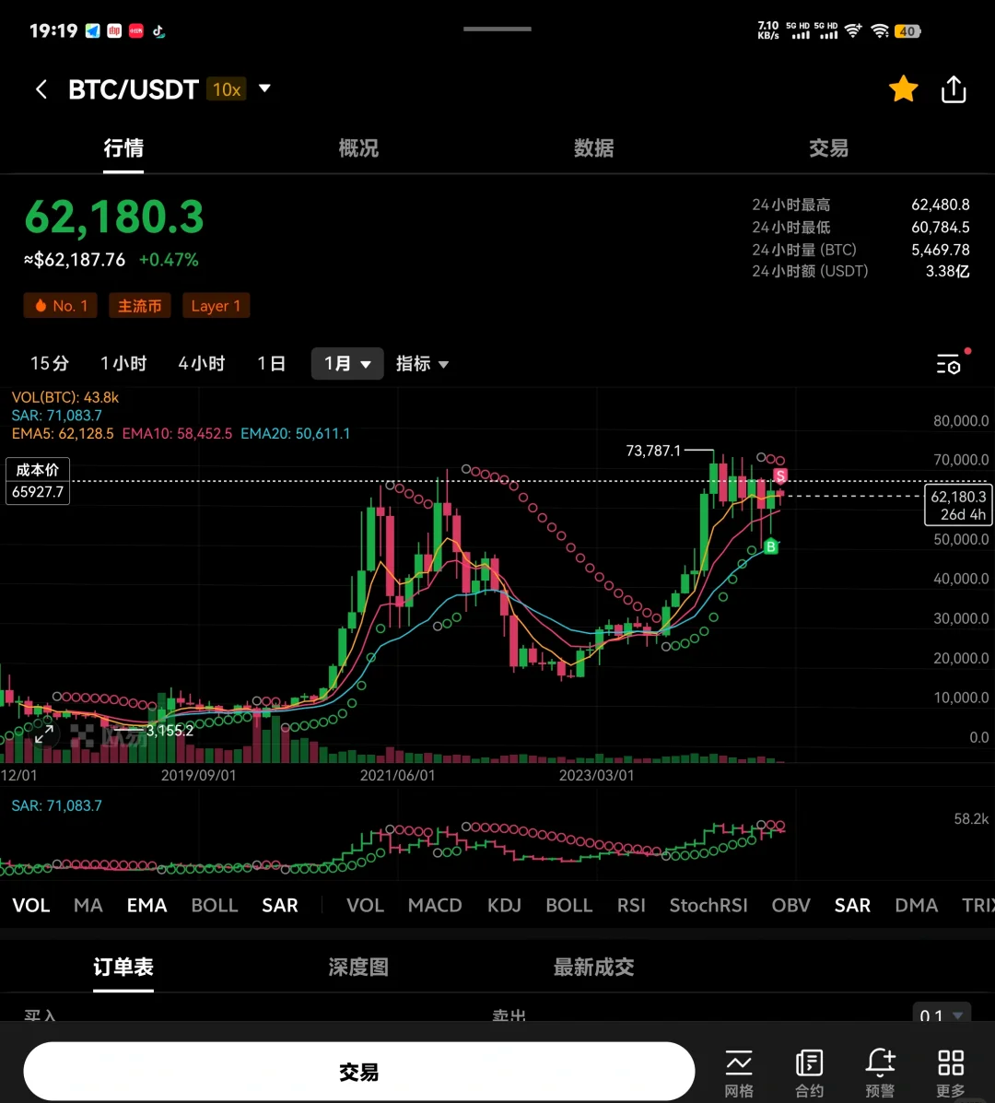
Task: Open the 更多 more grid icon
Action: tap(951, 1074)
